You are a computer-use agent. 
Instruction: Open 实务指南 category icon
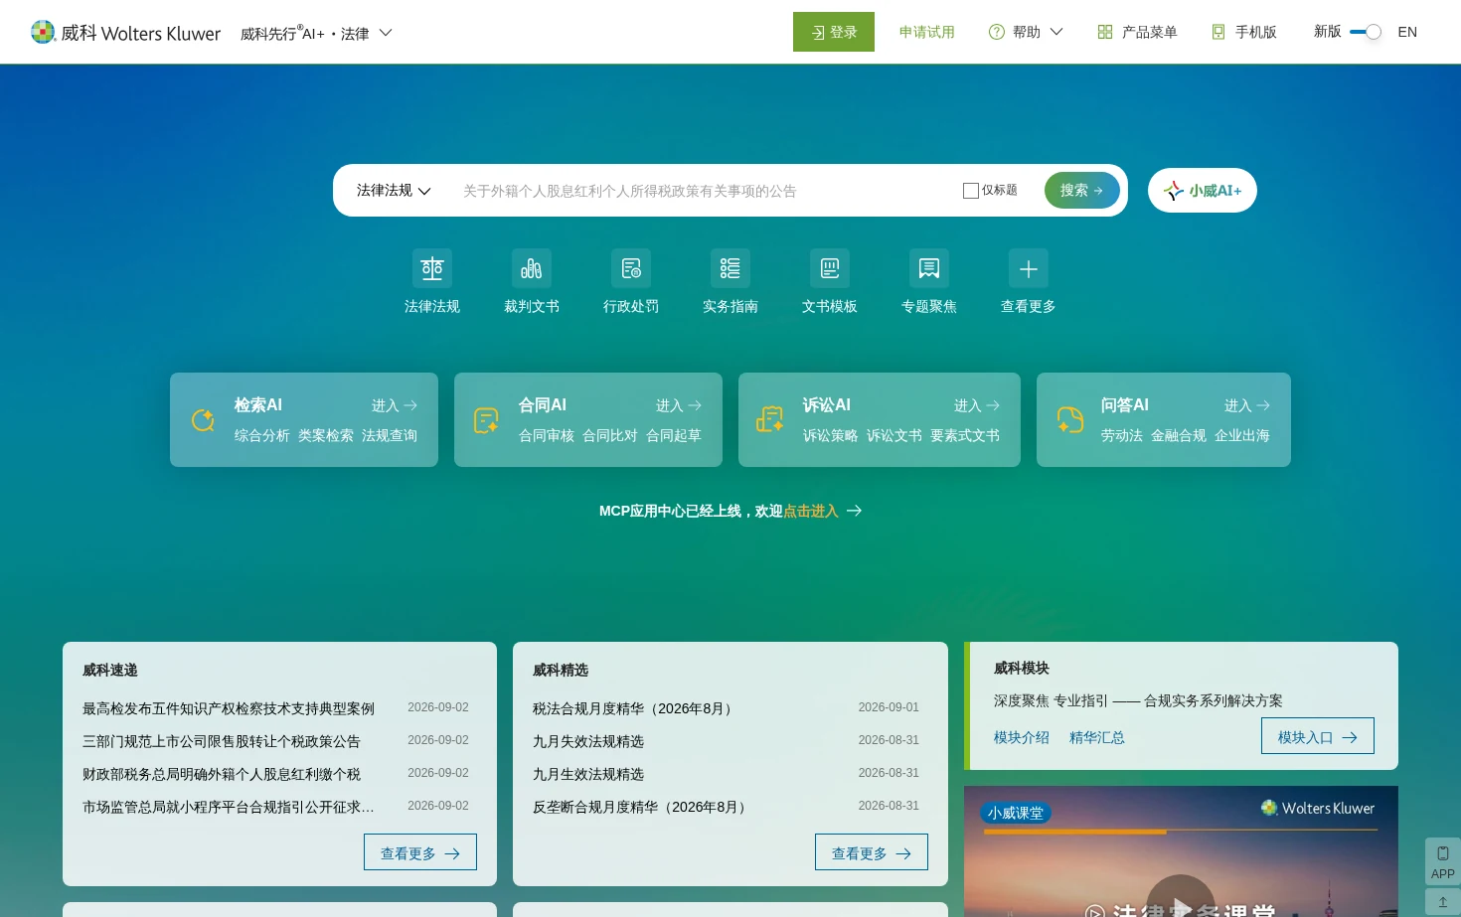coord(730,268)
